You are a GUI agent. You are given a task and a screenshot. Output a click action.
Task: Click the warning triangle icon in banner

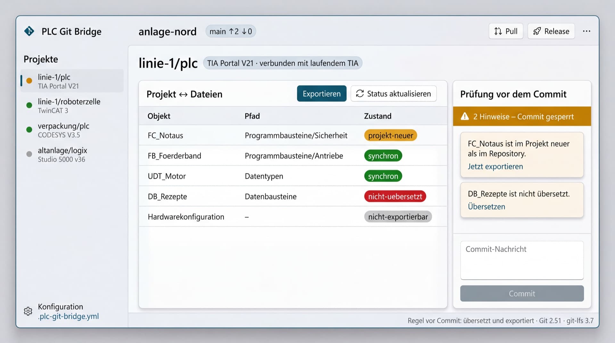point(465,116)
